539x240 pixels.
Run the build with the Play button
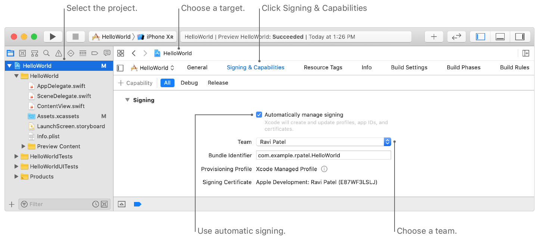[53, 37]
